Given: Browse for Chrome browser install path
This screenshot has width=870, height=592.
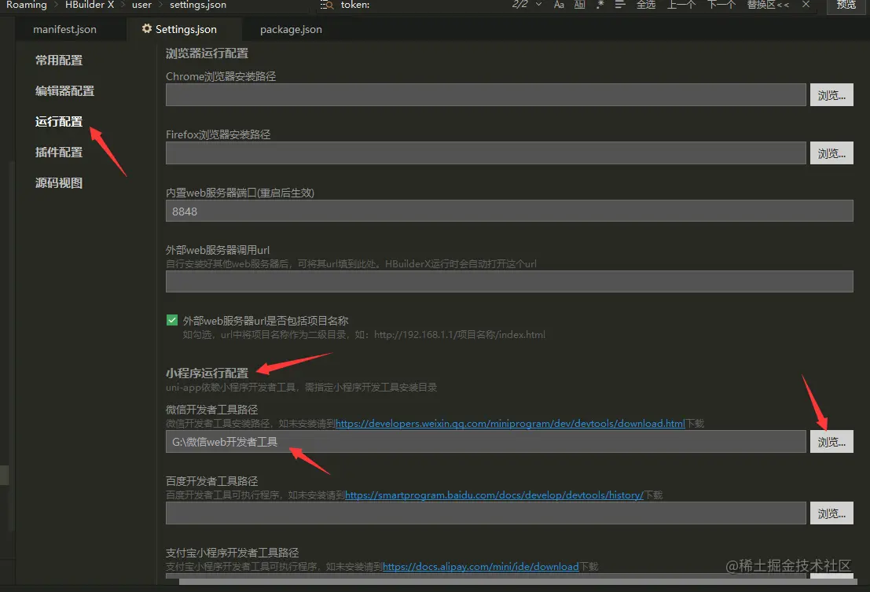Looking at the screenshot, I should click(831, 95).
